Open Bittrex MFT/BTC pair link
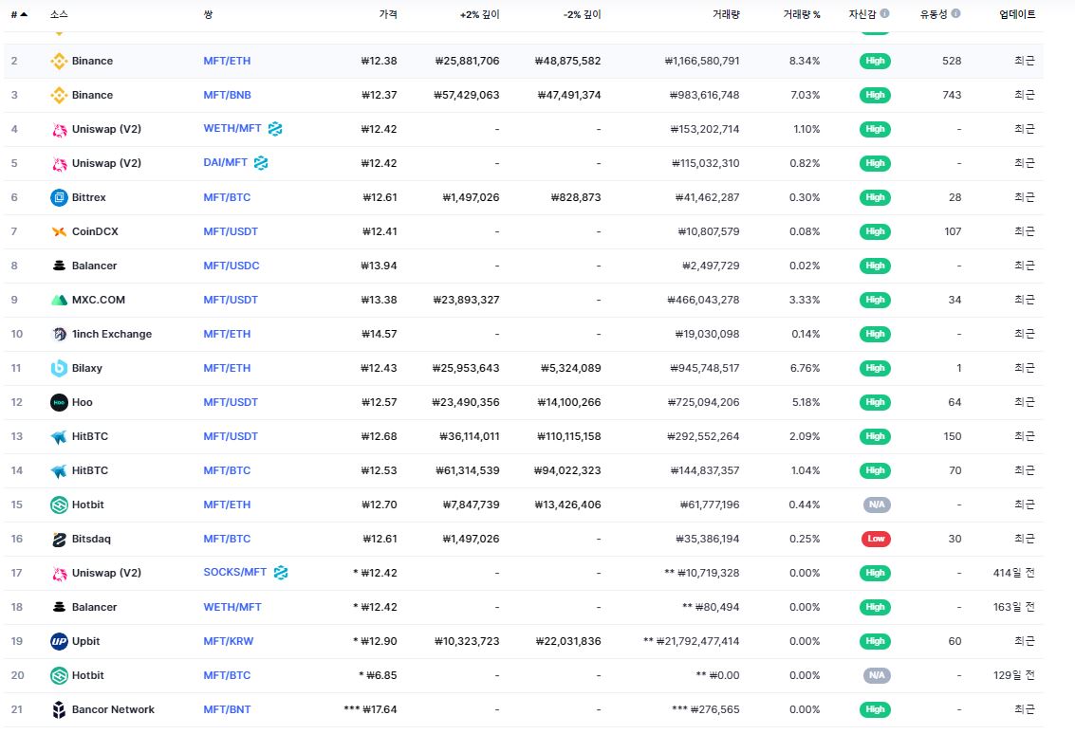 coord(227,197)
